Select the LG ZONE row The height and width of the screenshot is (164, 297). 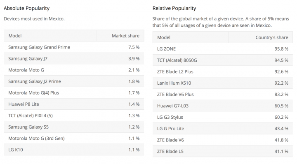coord(223,49)
